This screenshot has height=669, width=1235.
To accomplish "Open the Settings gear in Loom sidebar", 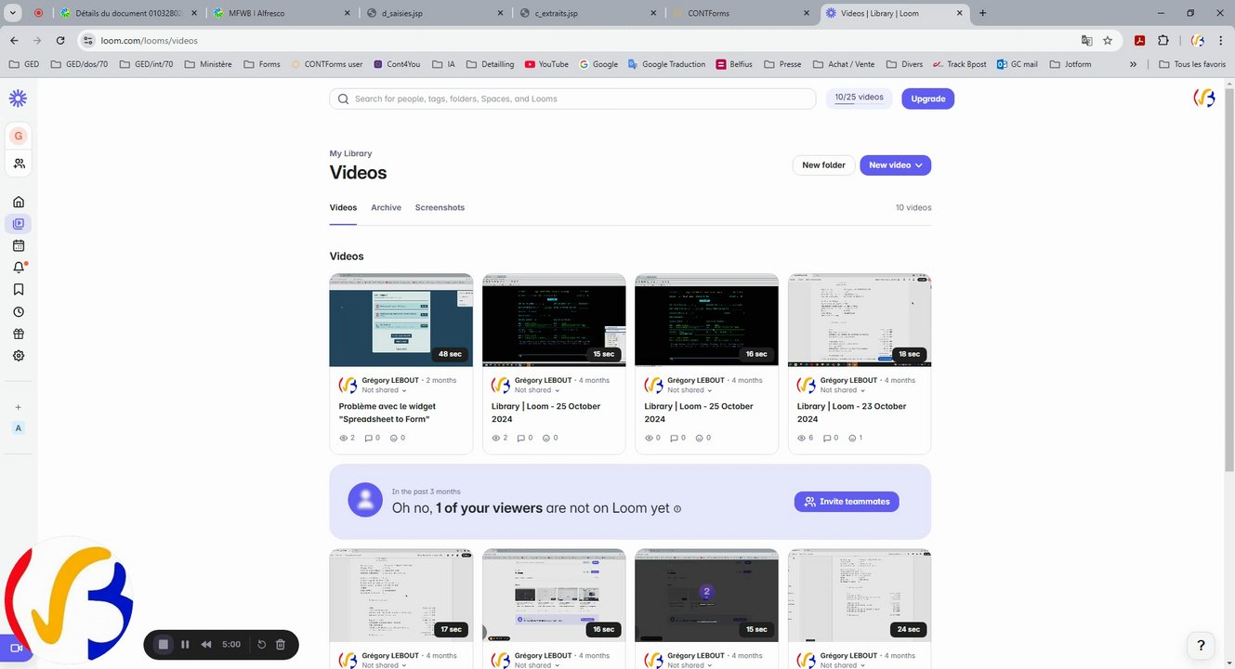I will [18, 356].
